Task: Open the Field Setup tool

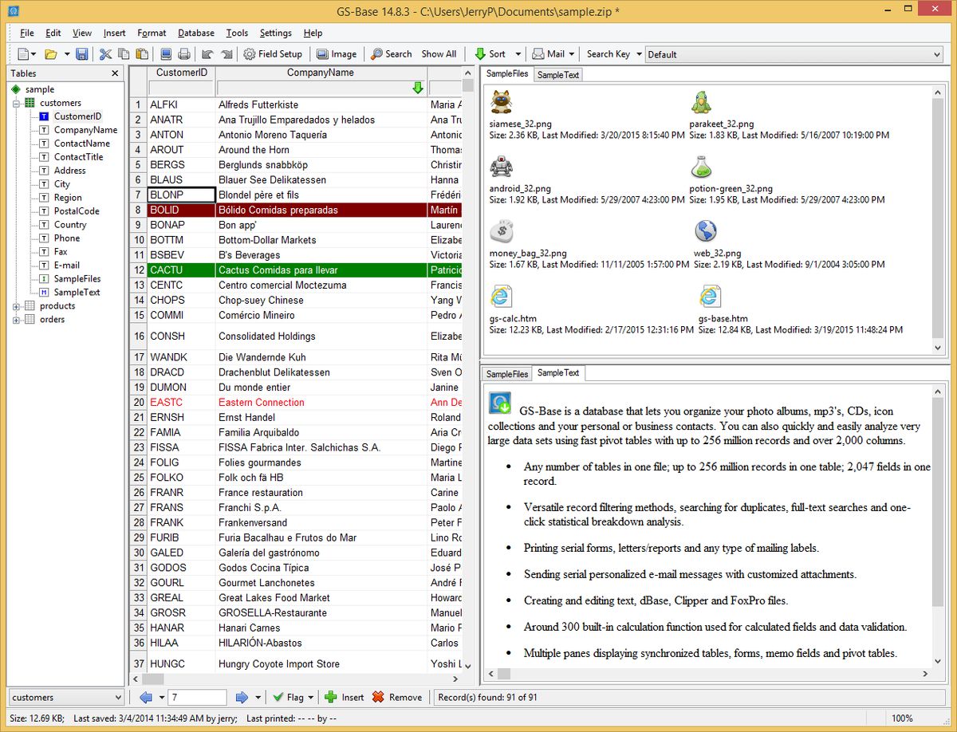Action: (x=274, y=53)
